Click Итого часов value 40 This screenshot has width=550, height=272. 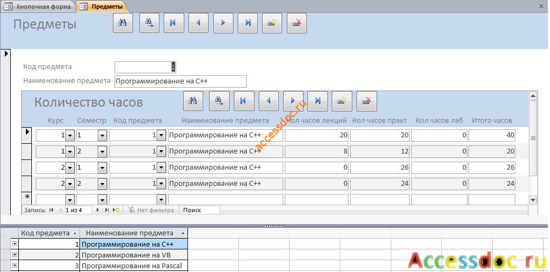tap(492, 135)
